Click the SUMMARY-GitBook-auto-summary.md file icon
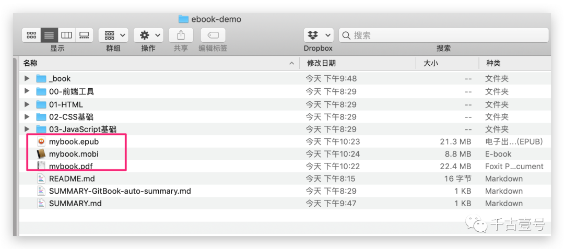The width and height of the screenshot is (564, 249). (41, 191)
